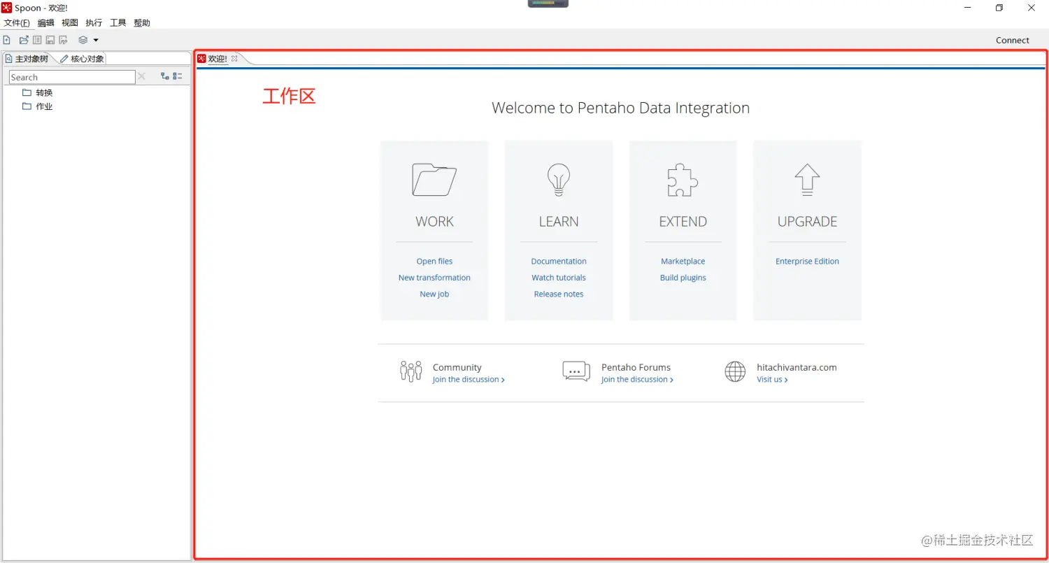Click the Save As toolbar icon
1049x563 pixels.
click(x=63, y=40)
